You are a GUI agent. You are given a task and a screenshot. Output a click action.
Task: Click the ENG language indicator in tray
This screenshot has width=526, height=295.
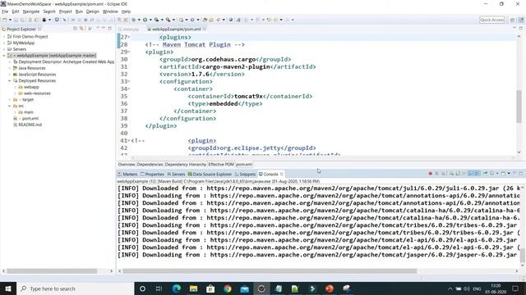[x=477, y=288]
